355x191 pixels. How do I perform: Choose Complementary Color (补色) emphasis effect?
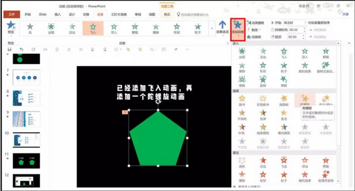(x=242, y=129)
